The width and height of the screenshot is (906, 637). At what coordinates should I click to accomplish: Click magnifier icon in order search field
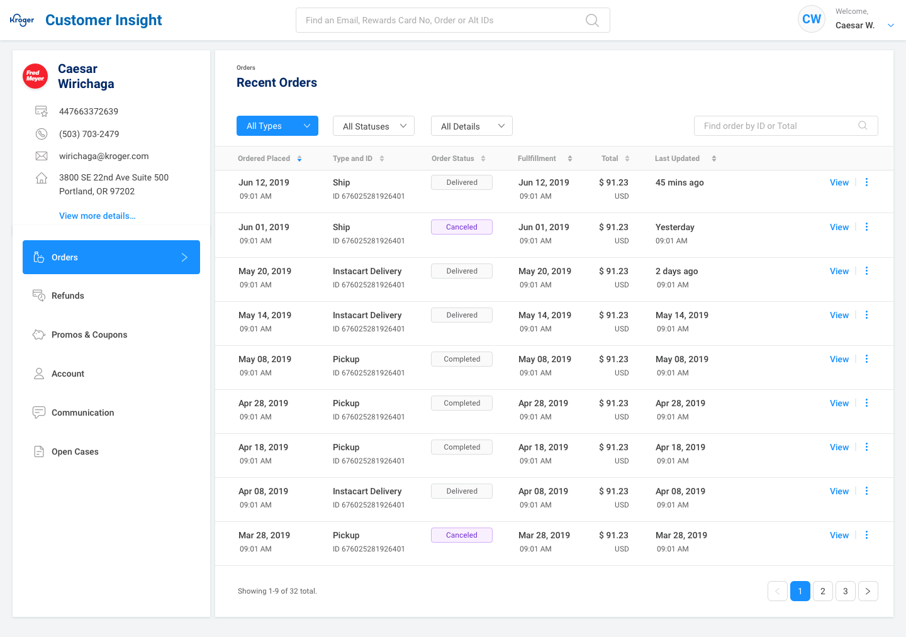click(x=863, y=126)
